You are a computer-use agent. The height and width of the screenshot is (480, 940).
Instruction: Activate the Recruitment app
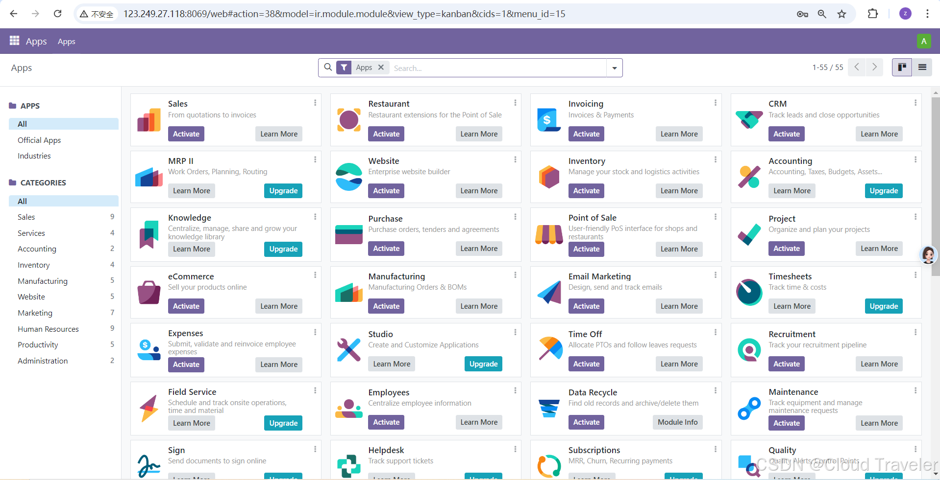787,364
